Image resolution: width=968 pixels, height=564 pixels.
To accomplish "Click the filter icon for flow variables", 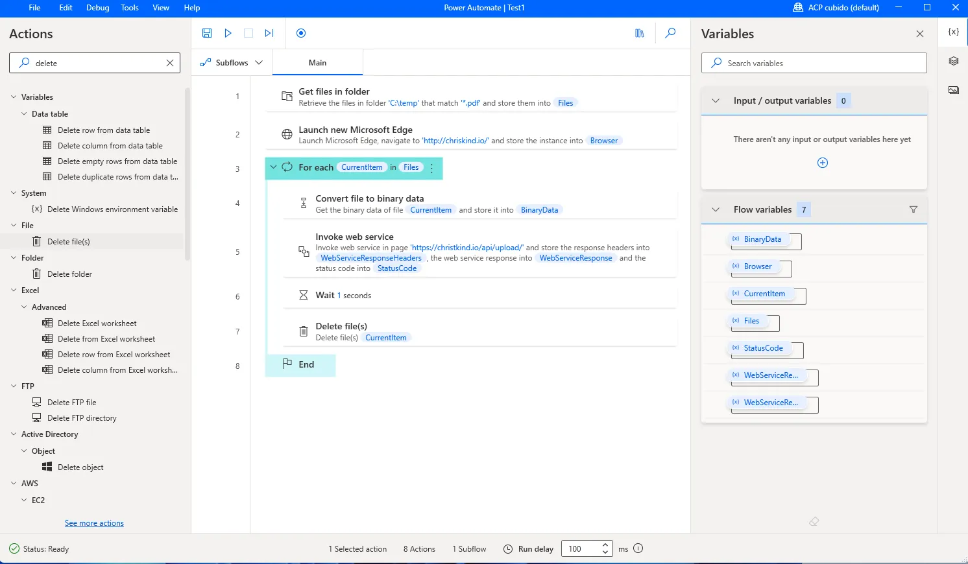I will coord(913,209).
